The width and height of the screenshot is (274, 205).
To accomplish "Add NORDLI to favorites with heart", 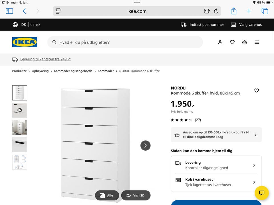I will pos(257,90).
